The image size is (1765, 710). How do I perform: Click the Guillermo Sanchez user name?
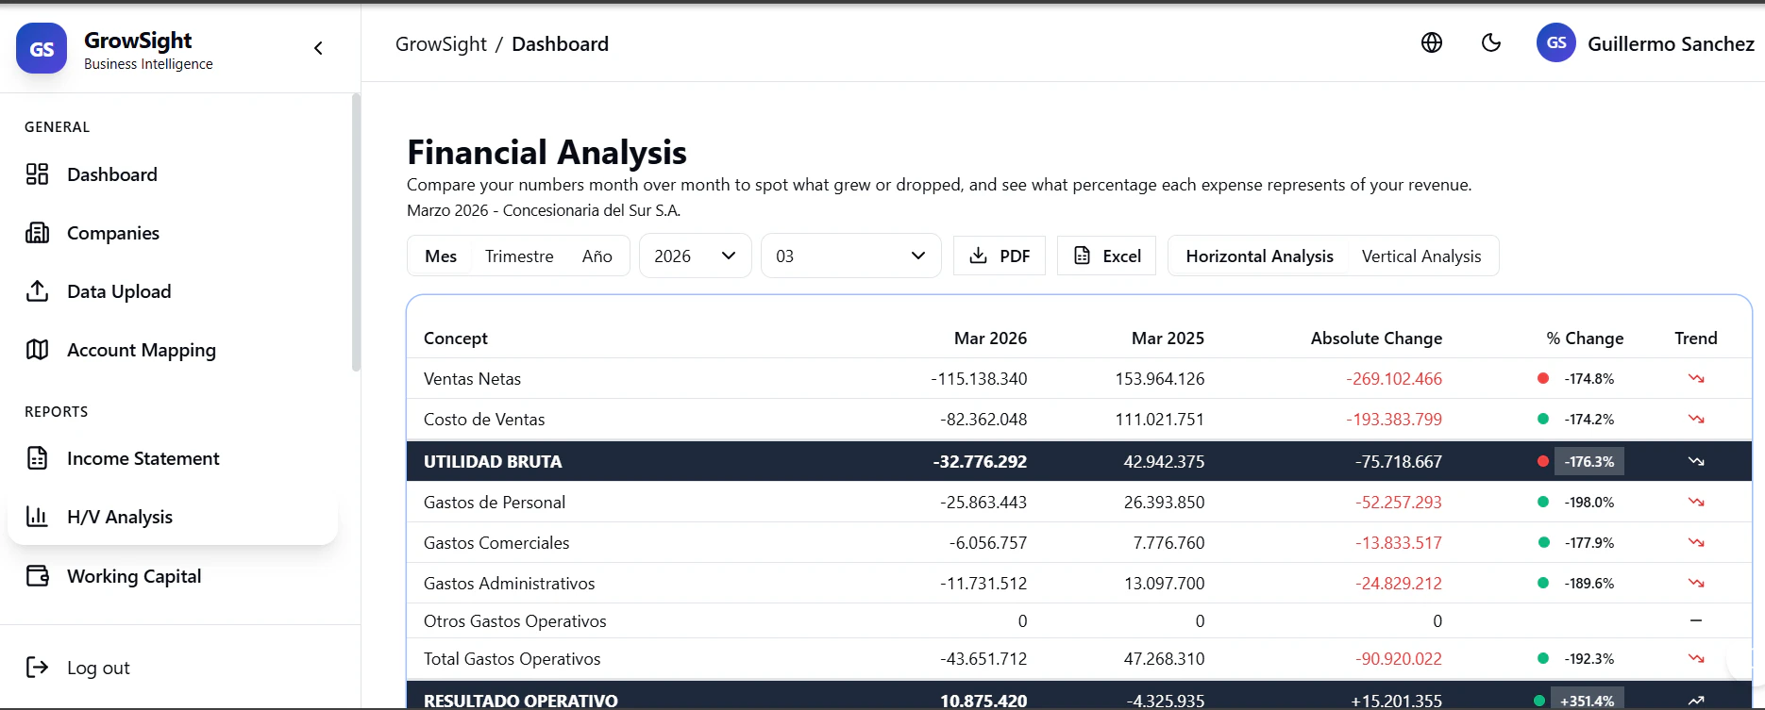(1671, 43)
